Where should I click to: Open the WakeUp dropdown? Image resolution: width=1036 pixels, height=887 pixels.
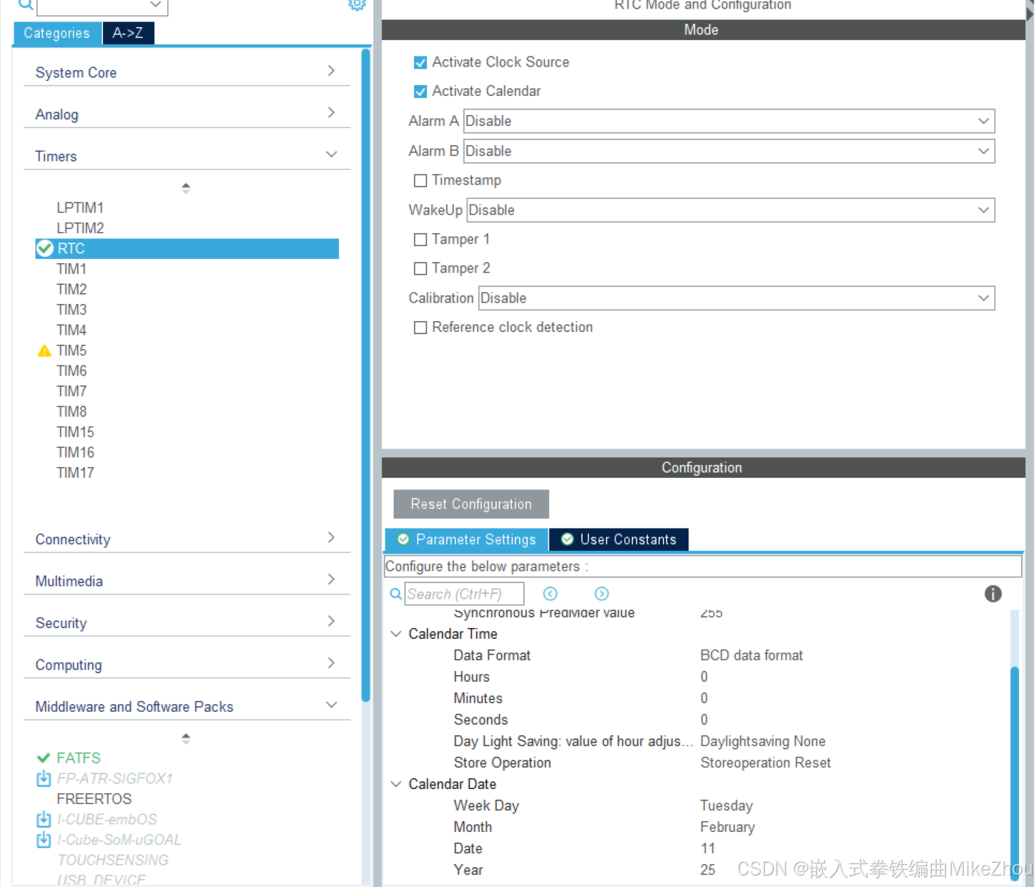(731, 210)
